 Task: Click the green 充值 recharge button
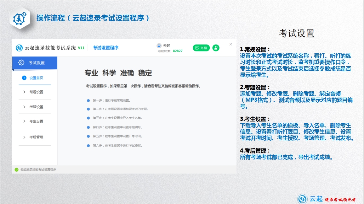(x=201, y=48)
